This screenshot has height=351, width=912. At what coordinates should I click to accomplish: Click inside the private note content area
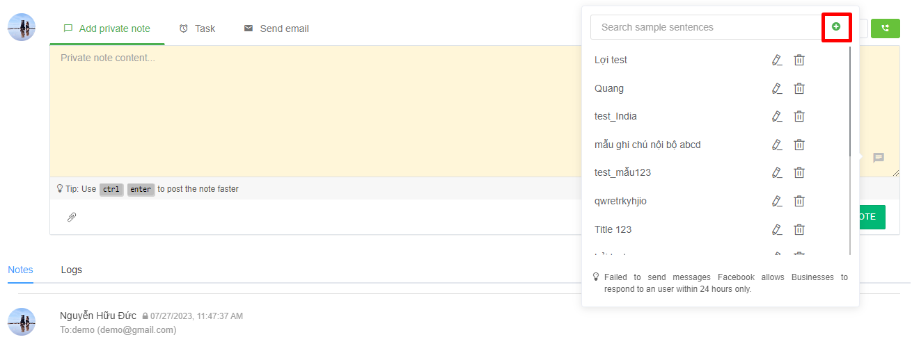coord(313,111)
